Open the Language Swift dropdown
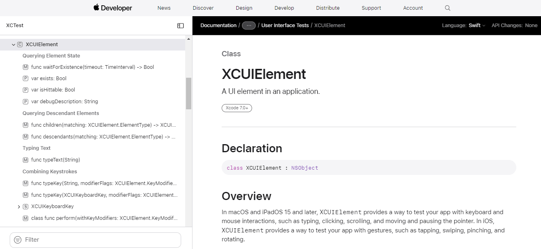Image resolution: width=541 pixels, height=249 pixels. tap(477, 26)
